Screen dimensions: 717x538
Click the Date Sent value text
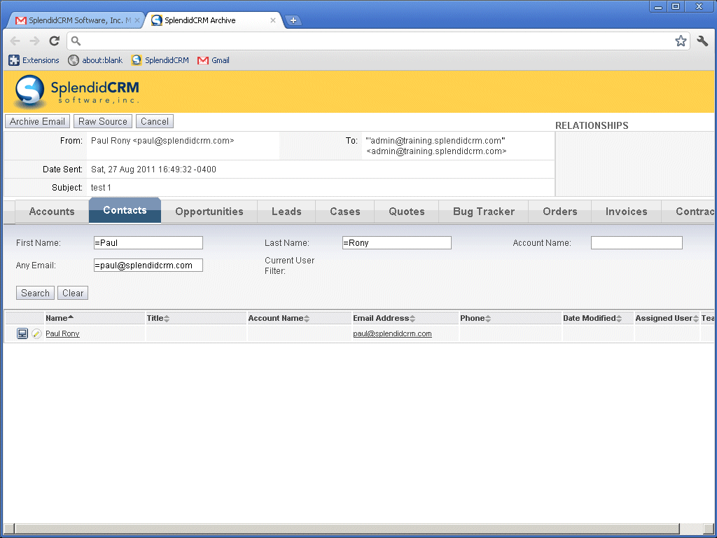[x=153, y=170]
